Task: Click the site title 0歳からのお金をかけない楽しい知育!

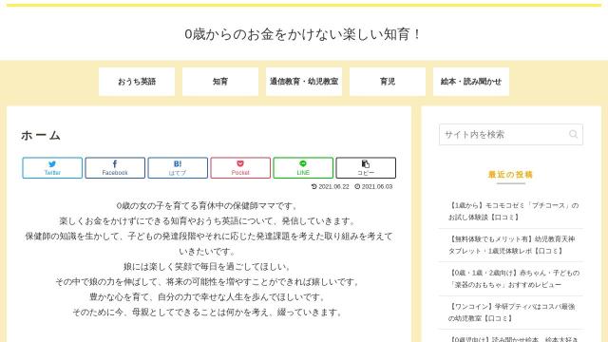Action: tap(303, 34)
